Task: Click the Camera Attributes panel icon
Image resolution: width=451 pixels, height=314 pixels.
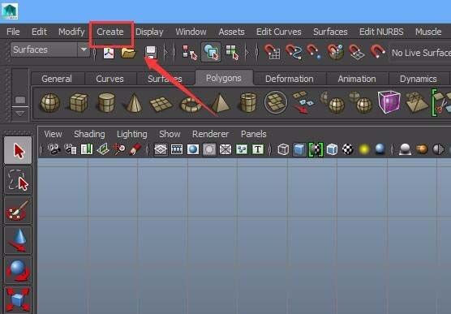Action: click(71, 149)
